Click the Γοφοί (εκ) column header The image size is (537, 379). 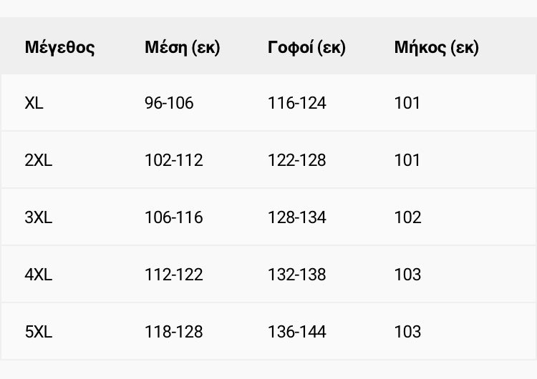306,47
